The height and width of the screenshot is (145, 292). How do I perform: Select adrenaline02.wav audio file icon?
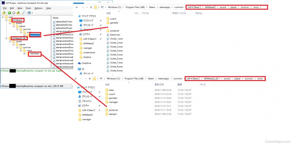[x=54, y=25]
